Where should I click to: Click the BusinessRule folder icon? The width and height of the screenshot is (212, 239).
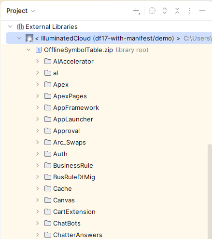pos(48,165)
